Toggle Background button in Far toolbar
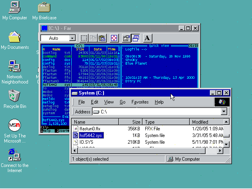Image resolution: width=252 pixels, height=189 pixels. [x=135, y=38]
